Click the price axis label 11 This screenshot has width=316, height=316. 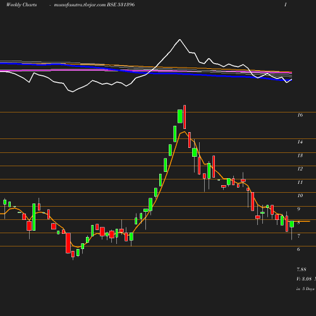300,182
